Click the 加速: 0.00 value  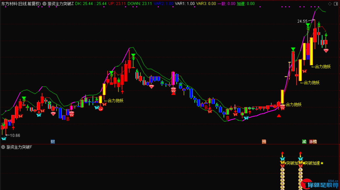pyautogui.click(x=246, y=4)
